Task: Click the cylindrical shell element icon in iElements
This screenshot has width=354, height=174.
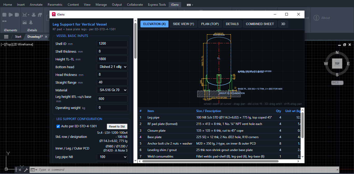Action: [x=4, y=15]
